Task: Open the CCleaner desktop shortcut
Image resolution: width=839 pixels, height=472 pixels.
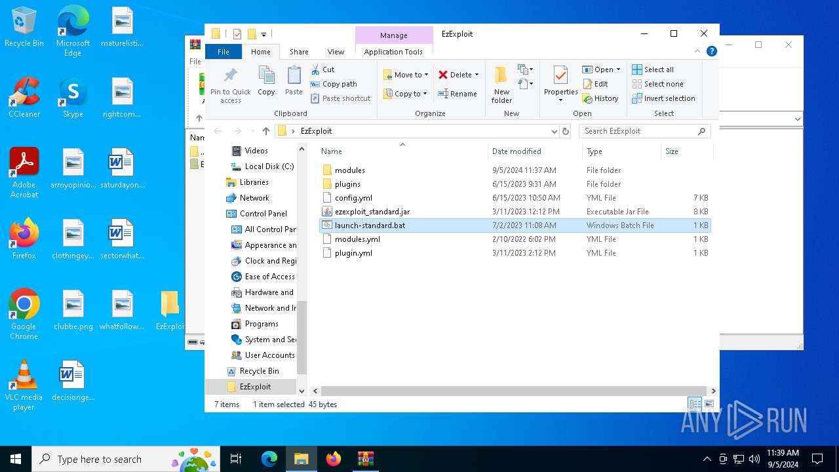Action: (x=24, y=98)
